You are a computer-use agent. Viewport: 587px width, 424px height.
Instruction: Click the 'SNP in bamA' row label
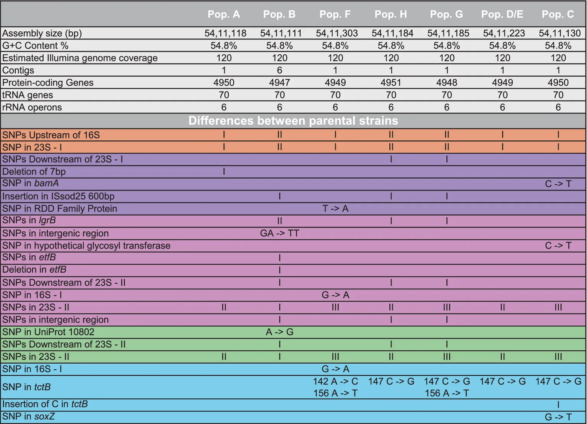31,184
